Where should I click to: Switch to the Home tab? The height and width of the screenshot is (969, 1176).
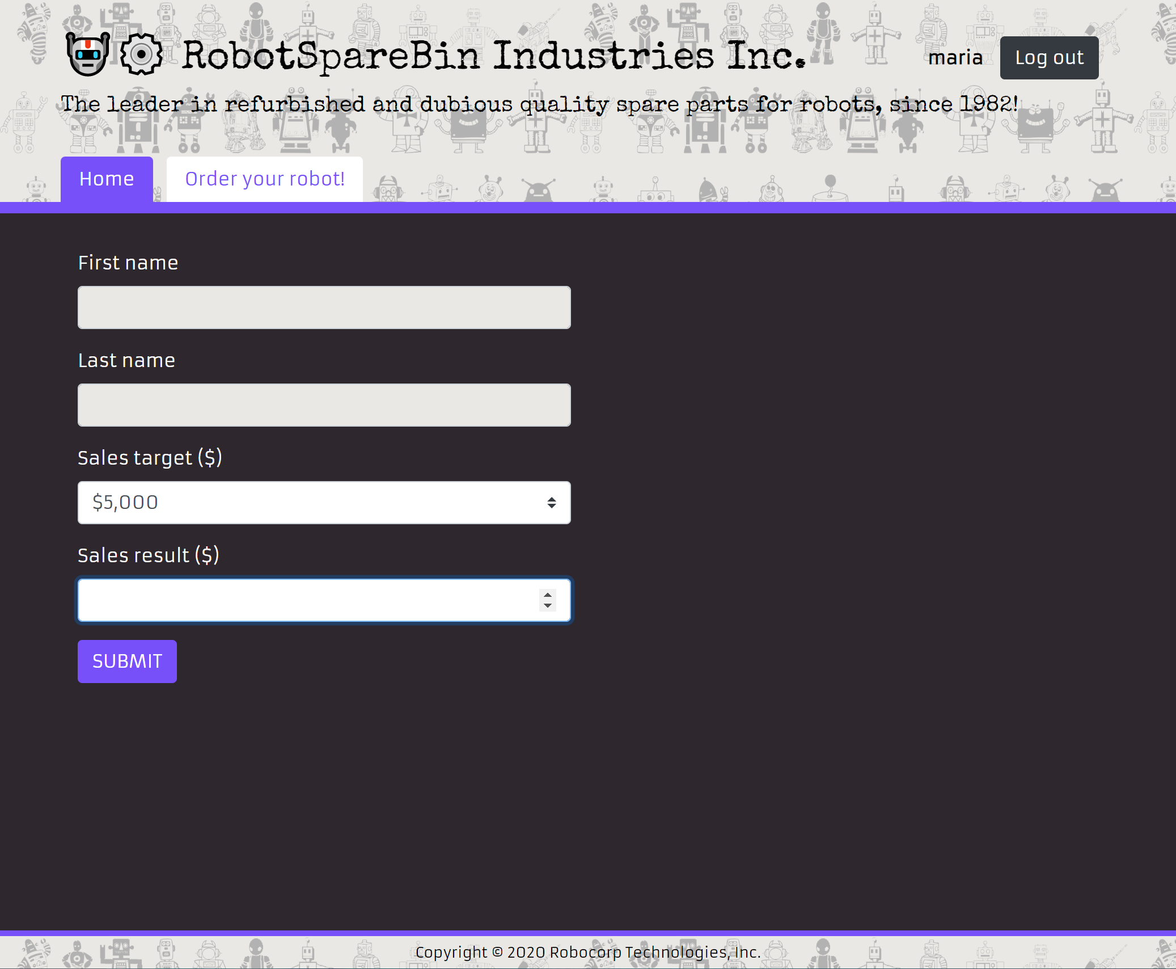click(x=107, y=179)
